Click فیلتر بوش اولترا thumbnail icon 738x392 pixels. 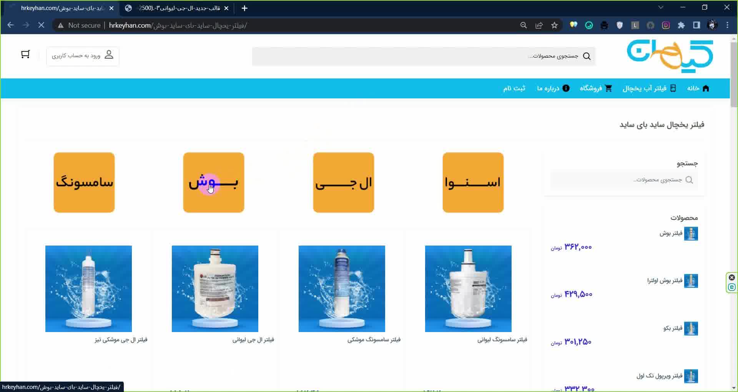tap(691, 281)
